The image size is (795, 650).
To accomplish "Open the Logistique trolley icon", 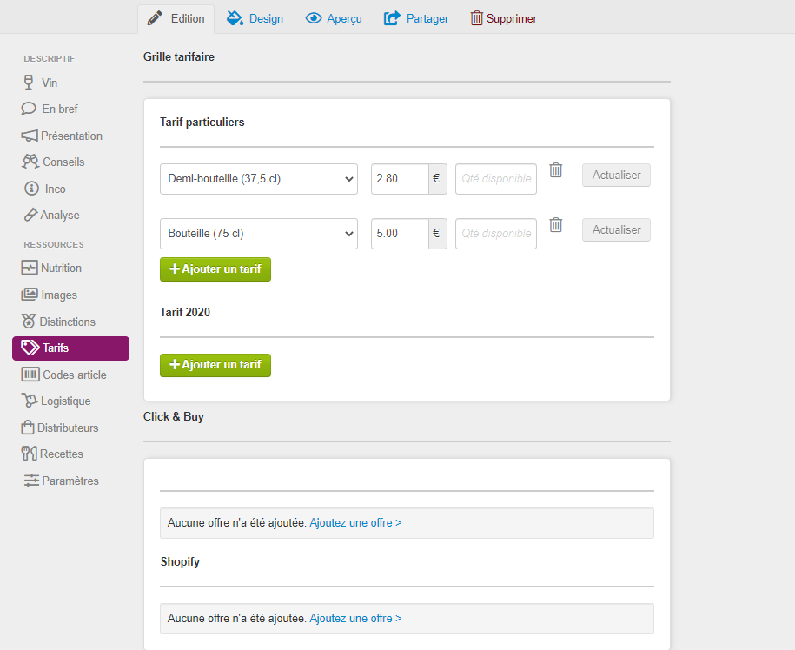I will [x=30, y=401].
